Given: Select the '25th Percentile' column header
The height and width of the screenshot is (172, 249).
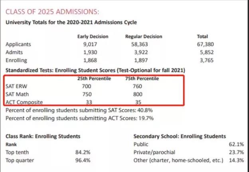Looking at the screenshot, I should [94, 78].
